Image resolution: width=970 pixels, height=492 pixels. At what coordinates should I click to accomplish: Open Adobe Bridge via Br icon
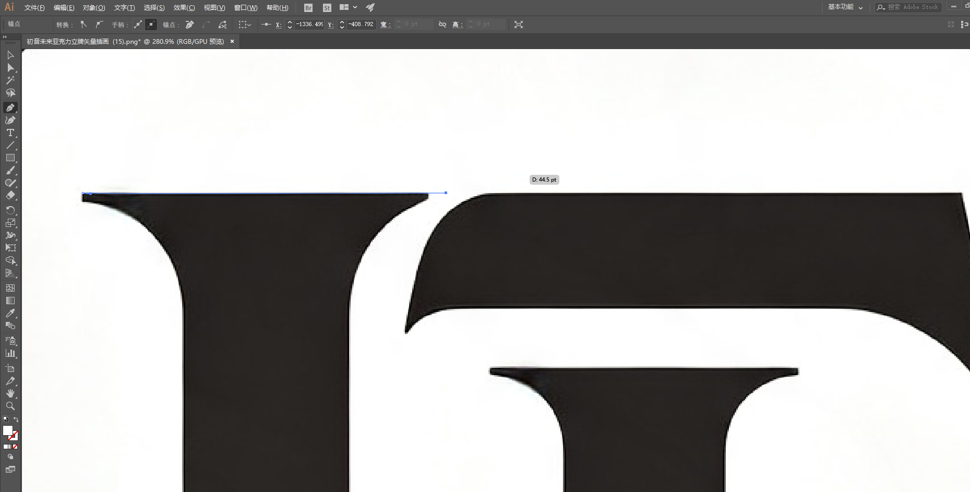[308, 8]
